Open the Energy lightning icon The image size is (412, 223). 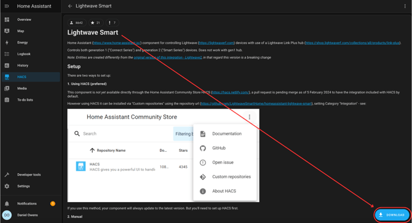[x=7, y=42]
